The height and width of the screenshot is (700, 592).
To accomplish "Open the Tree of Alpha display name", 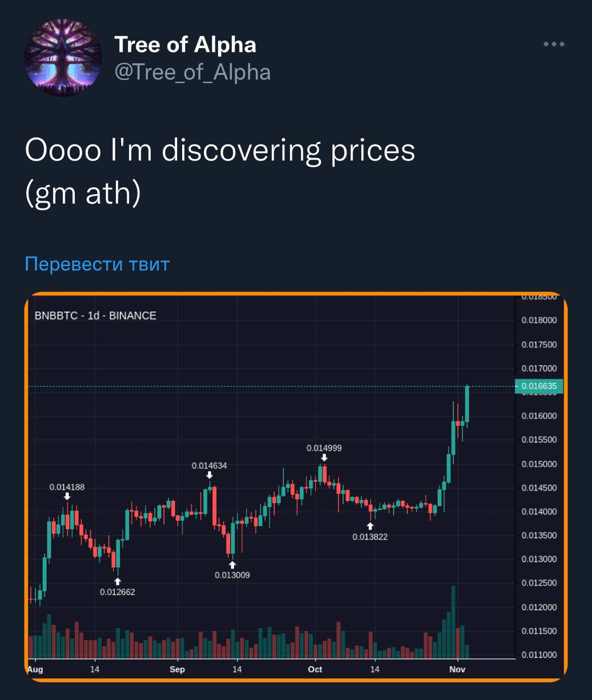I will click(x=185, y=44).
